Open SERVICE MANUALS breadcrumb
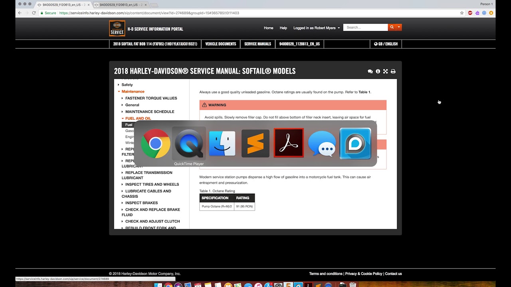 pyautogui.click(x=257, y=44)
